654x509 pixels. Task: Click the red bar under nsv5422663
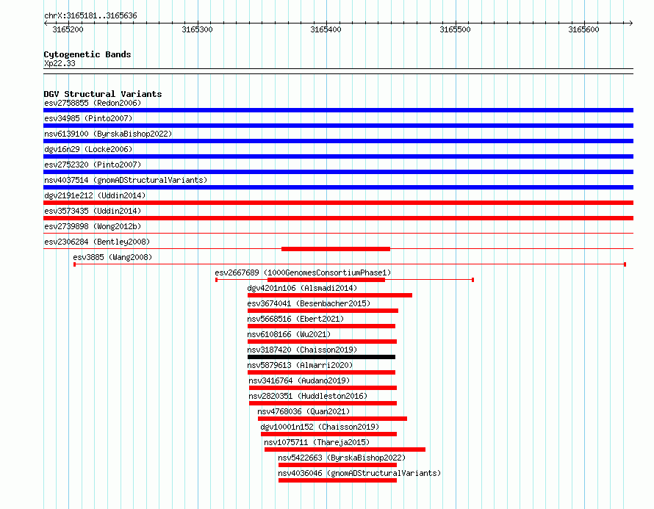337,465
